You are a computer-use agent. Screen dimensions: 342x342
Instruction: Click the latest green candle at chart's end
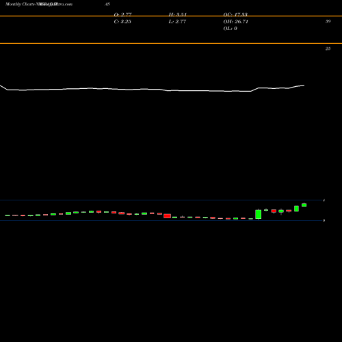304,205
